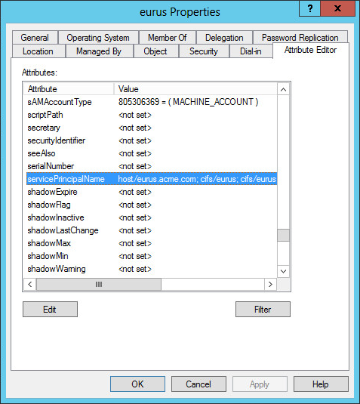Select the servicePrincipalName attribute row

(152, 179)
